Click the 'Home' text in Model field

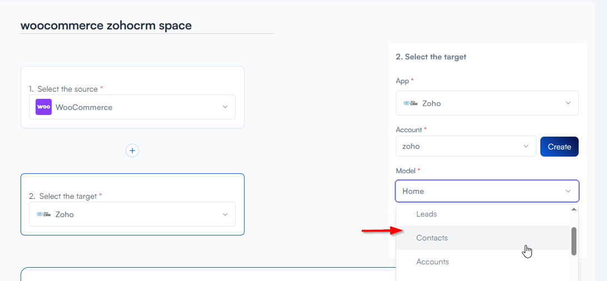tap(413, 191)
